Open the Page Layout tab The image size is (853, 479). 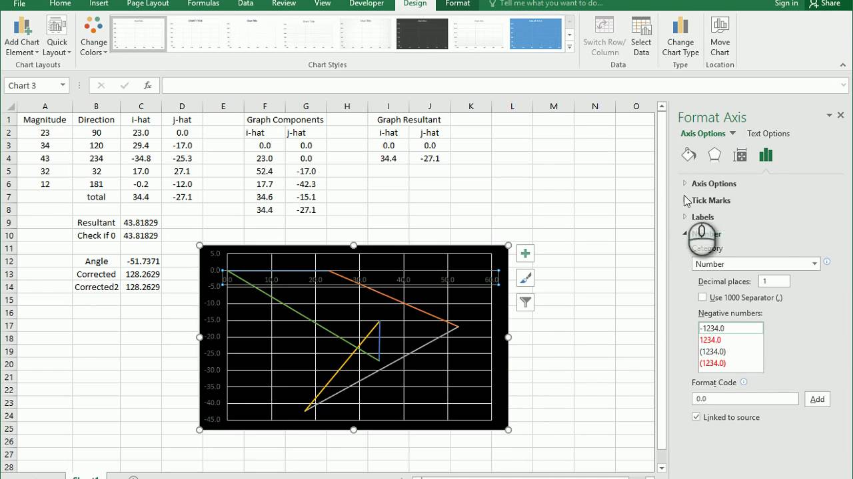[x=148, y=4]
